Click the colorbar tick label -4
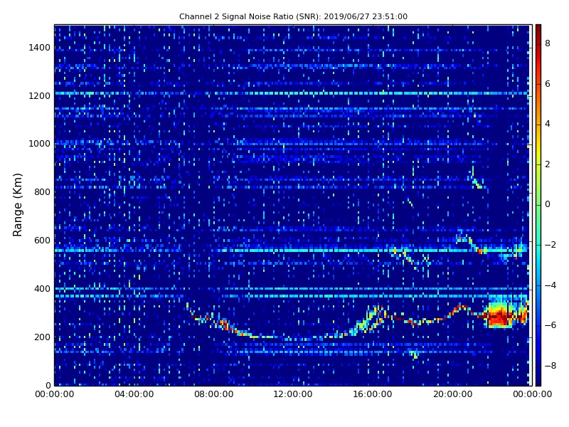The height and width of the screenshot is (427, 569). tap(551, 285)
